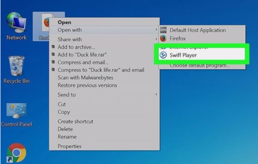Viewport: 258px width, 164px height.
Task: Choose Compress and email option
Action: click(83, 62)
